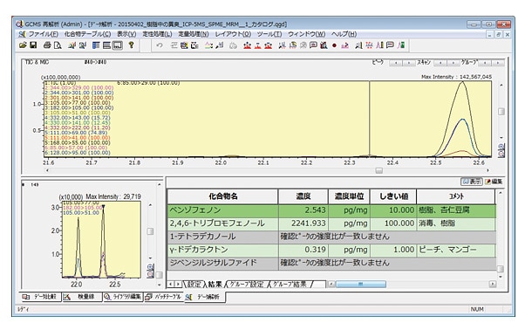Click the results table scroll-right arrow

[x=493, y=284]
